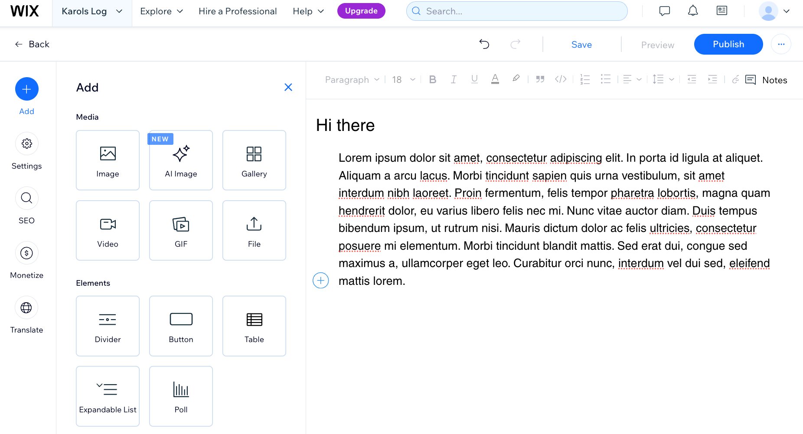This screenshot has height=434, width=803.
Task: Publish the blog post
Action: (728, 44)
